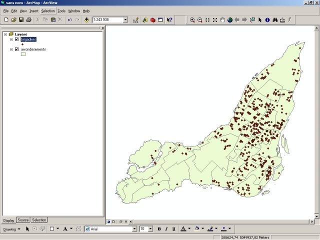This screenshot has height=240, width=320.
Task: Choose the Select Features tool
Action: click(x=252, y=20)
